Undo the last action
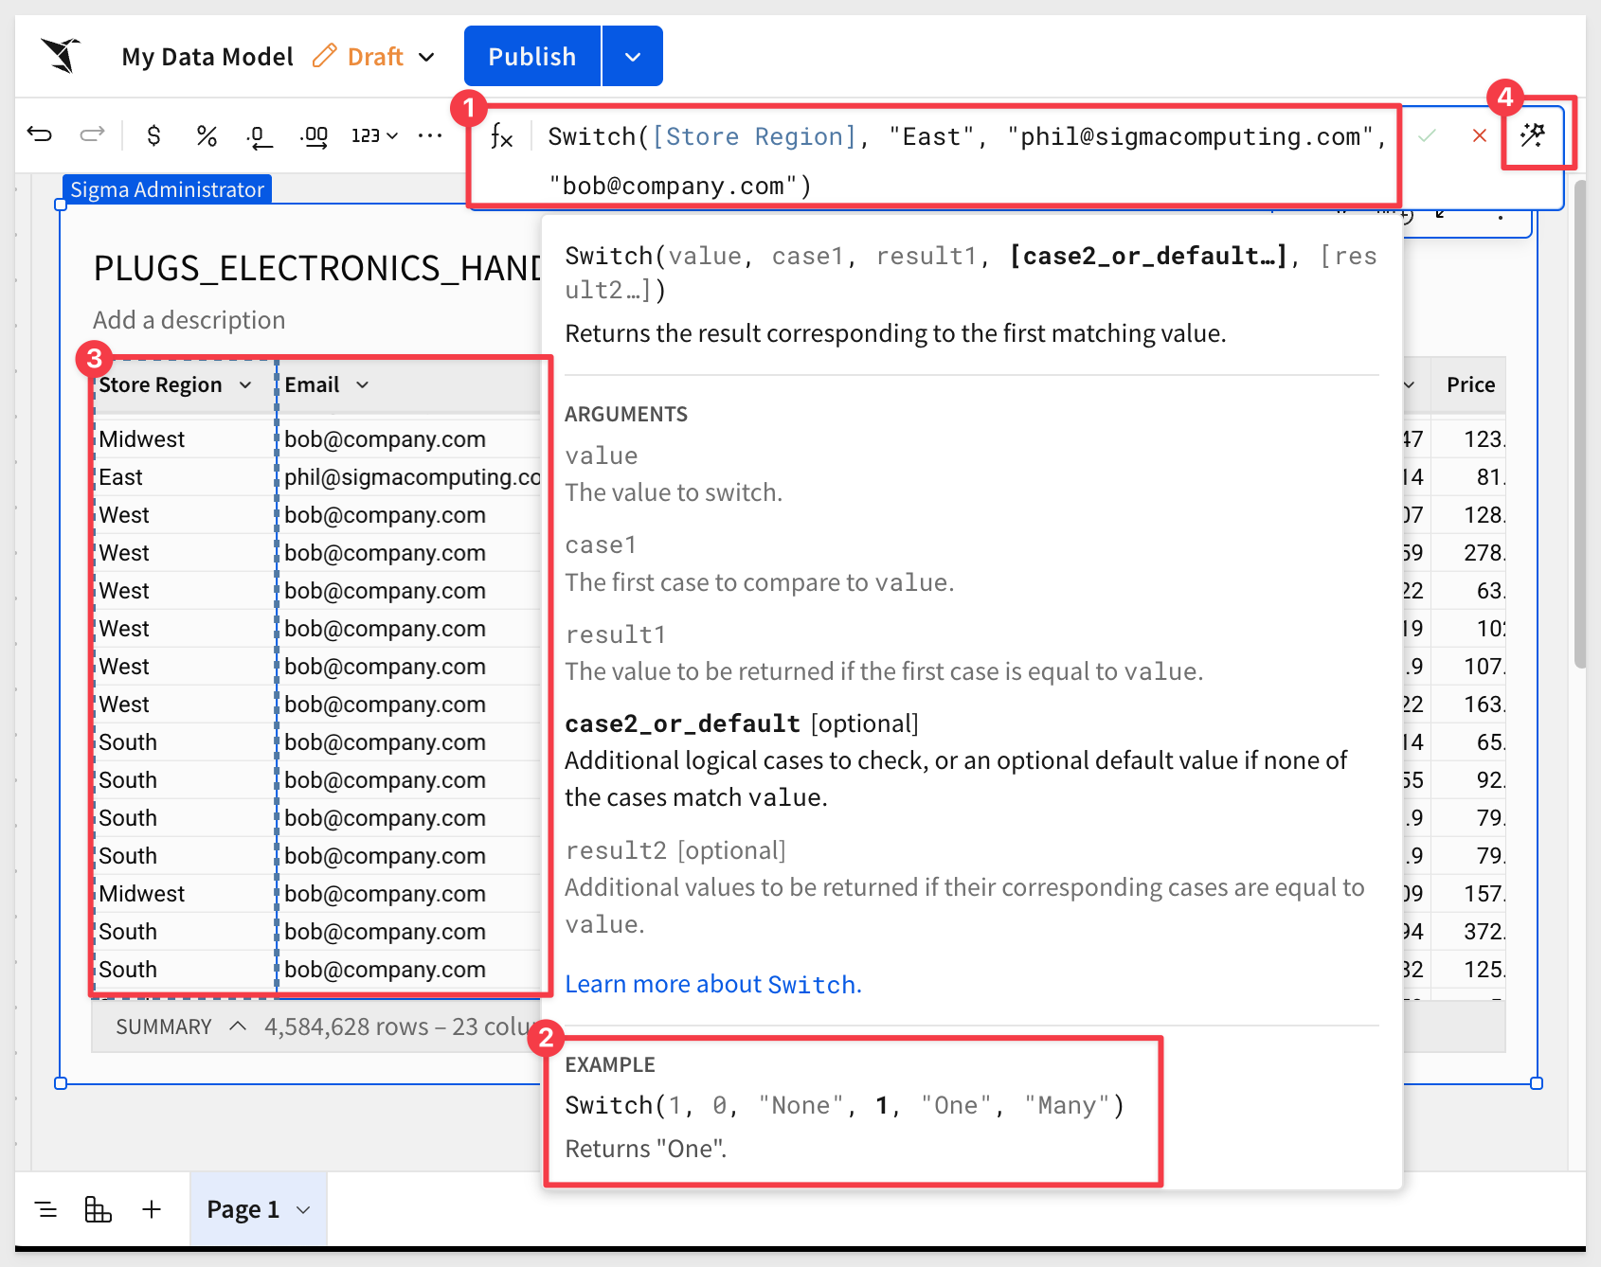Viewport: 1601px width, 1267px height. (40, 134)
